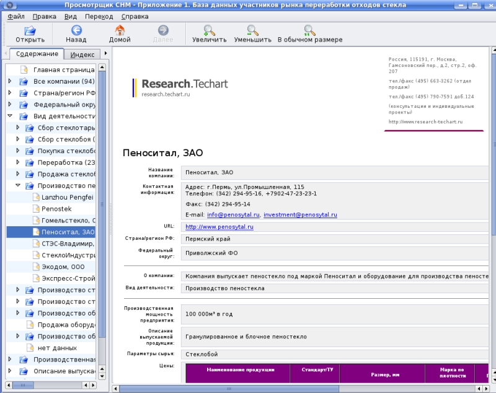
Task: Reset zoom via В обычном размере icon
Action: tap(309, 30)
